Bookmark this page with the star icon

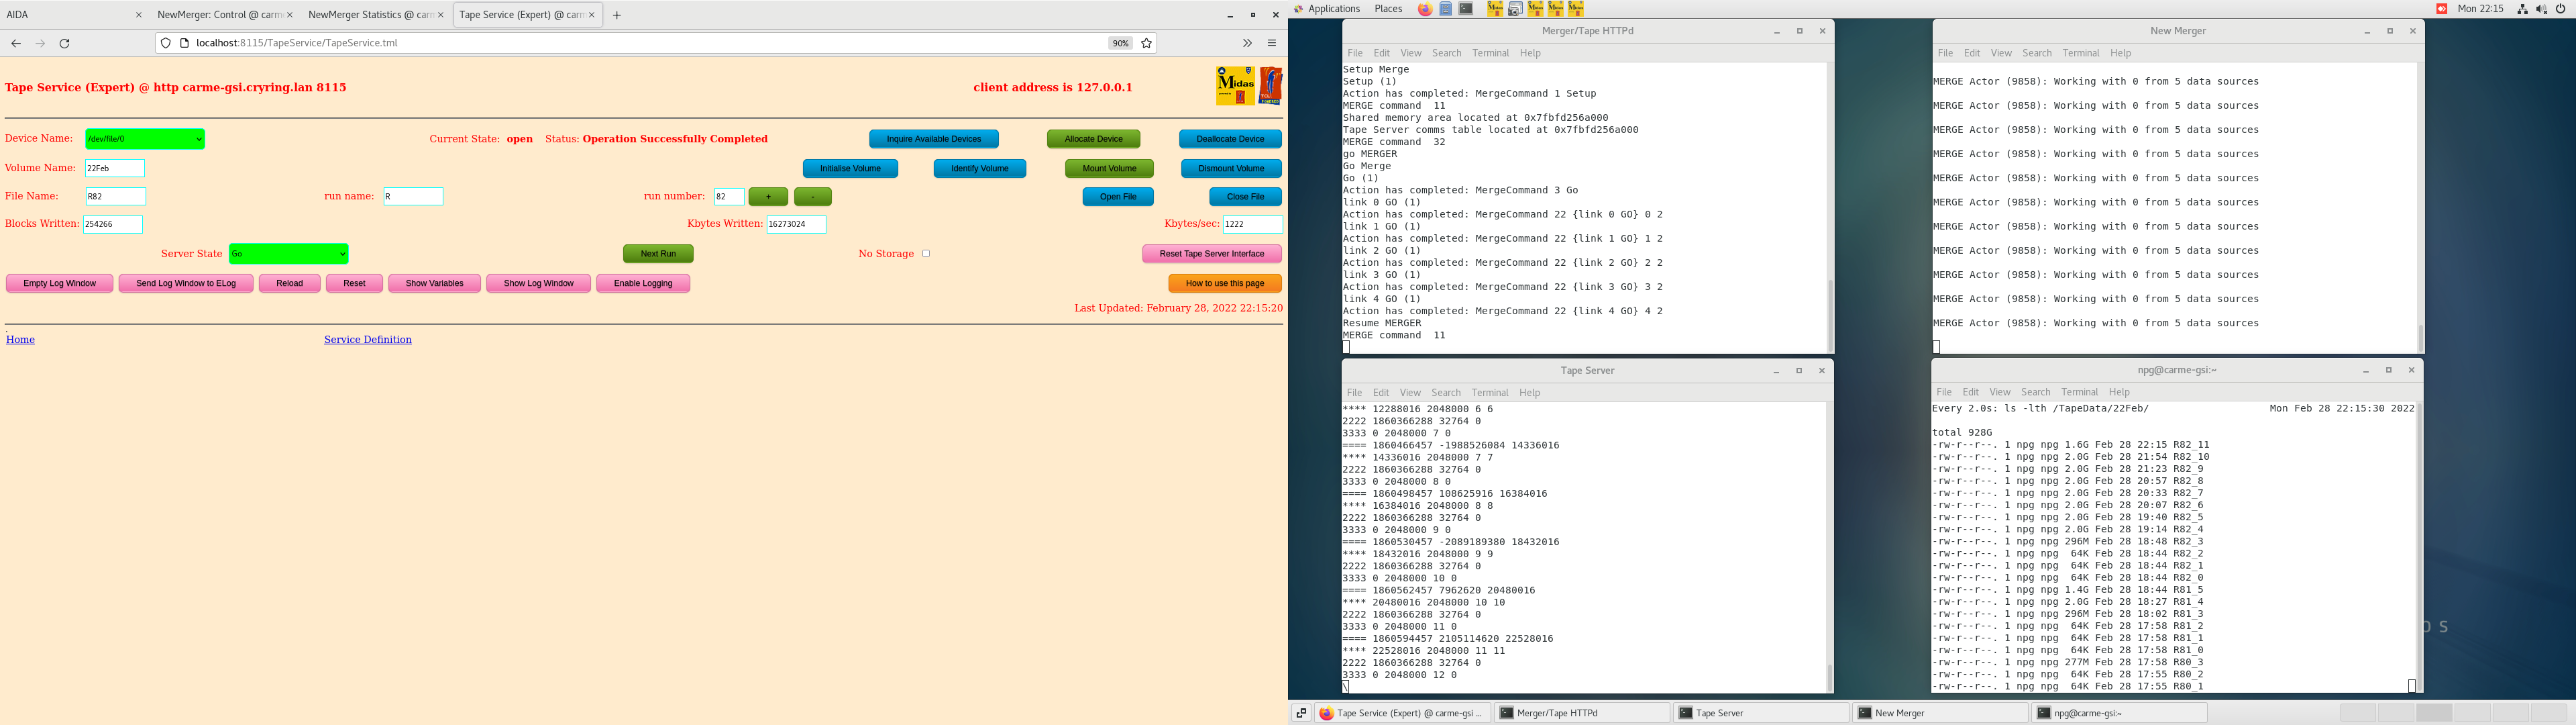[1147, 43]
